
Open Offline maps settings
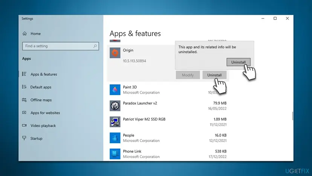[41, 100]
